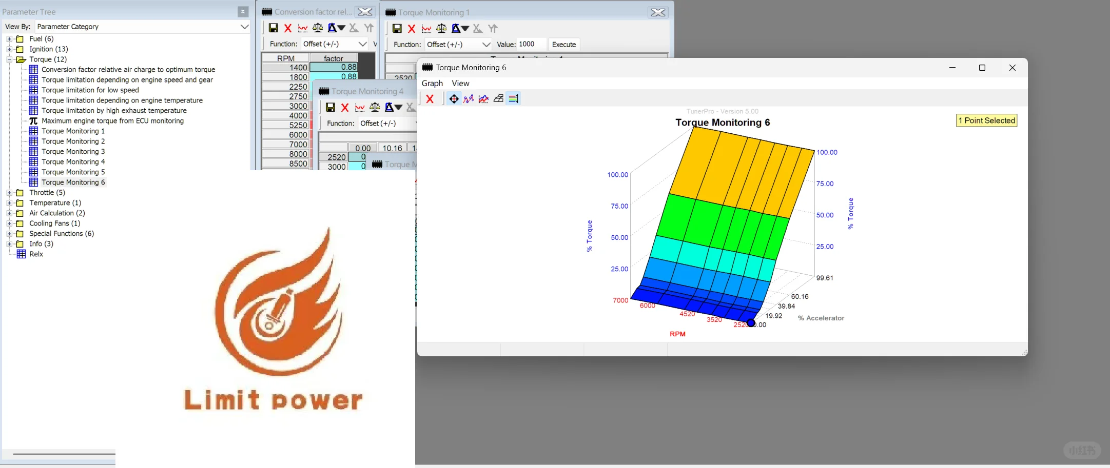The width and height of the screenshot is (1110, 468).
Task: Click the Value field in Torque Monitoring 1
Action: [x=532, y=45]
